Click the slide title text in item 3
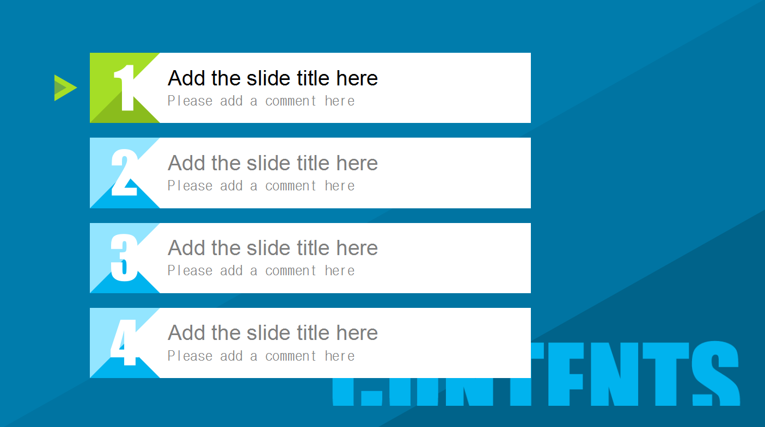This screenshot has width=765, height=427. tap(272, 248)
